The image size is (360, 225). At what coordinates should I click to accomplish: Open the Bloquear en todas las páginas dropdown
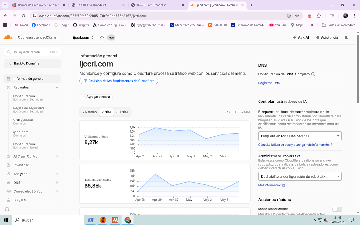[x=300, y=136]
